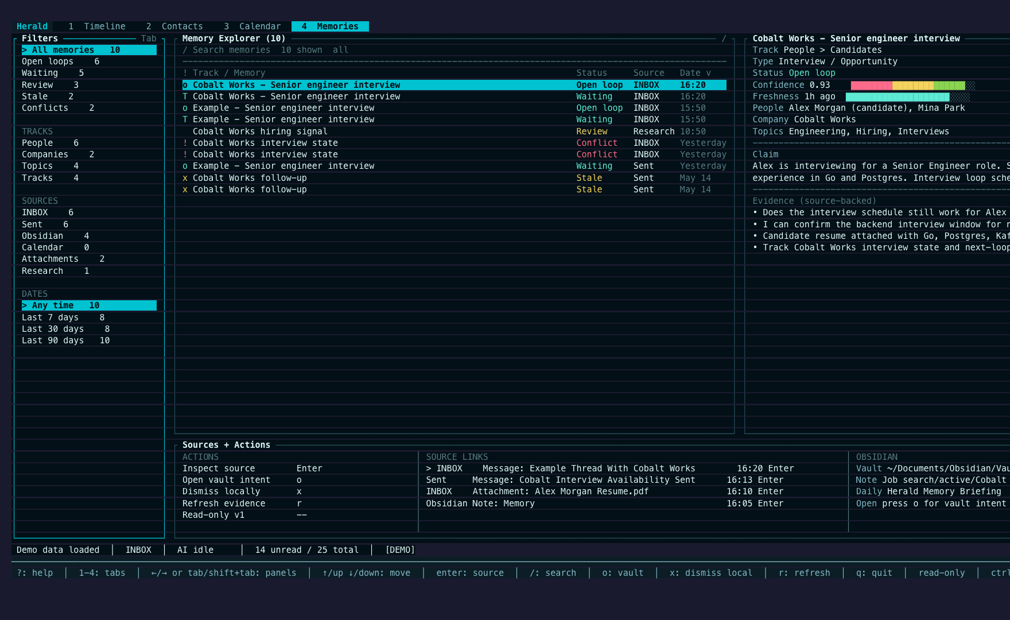The width and height of the screenshot is (1010, 620).
Task: Select the Any time date filter
Action: click(x=89, y=305)
